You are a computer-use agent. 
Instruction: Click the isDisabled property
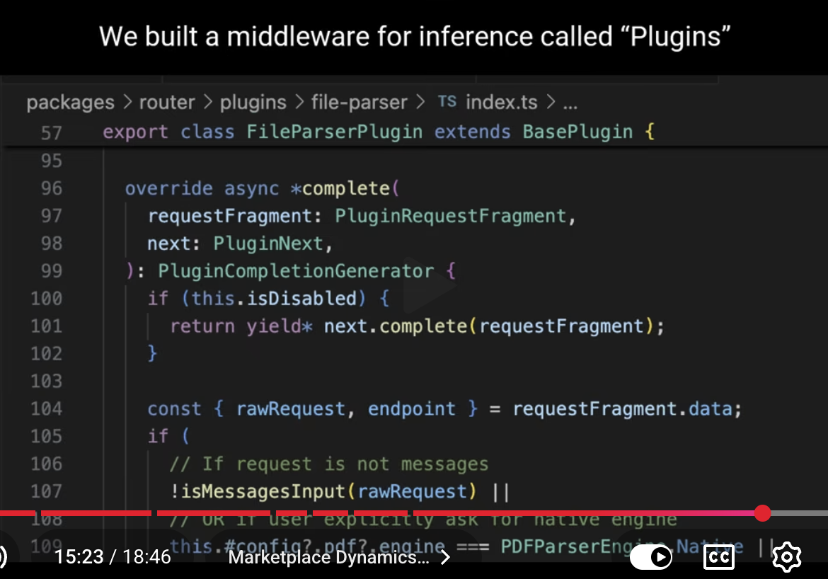pyautogui.click(x=301, y=299)
